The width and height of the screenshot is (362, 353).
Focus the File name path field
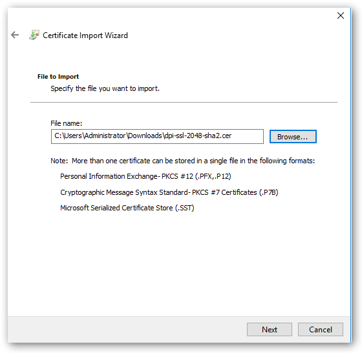(x=157, y=136)
